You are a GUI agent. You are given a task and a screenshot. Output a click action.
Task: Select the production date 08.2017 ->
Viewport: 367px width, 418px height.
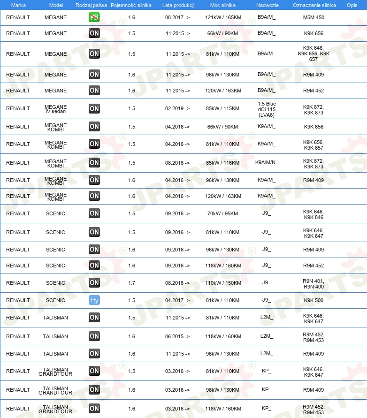(x=177, y=17)
